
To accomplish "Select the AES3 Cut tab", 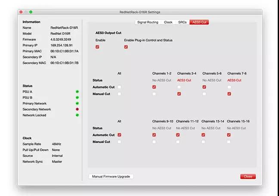I will pos(199,22).
